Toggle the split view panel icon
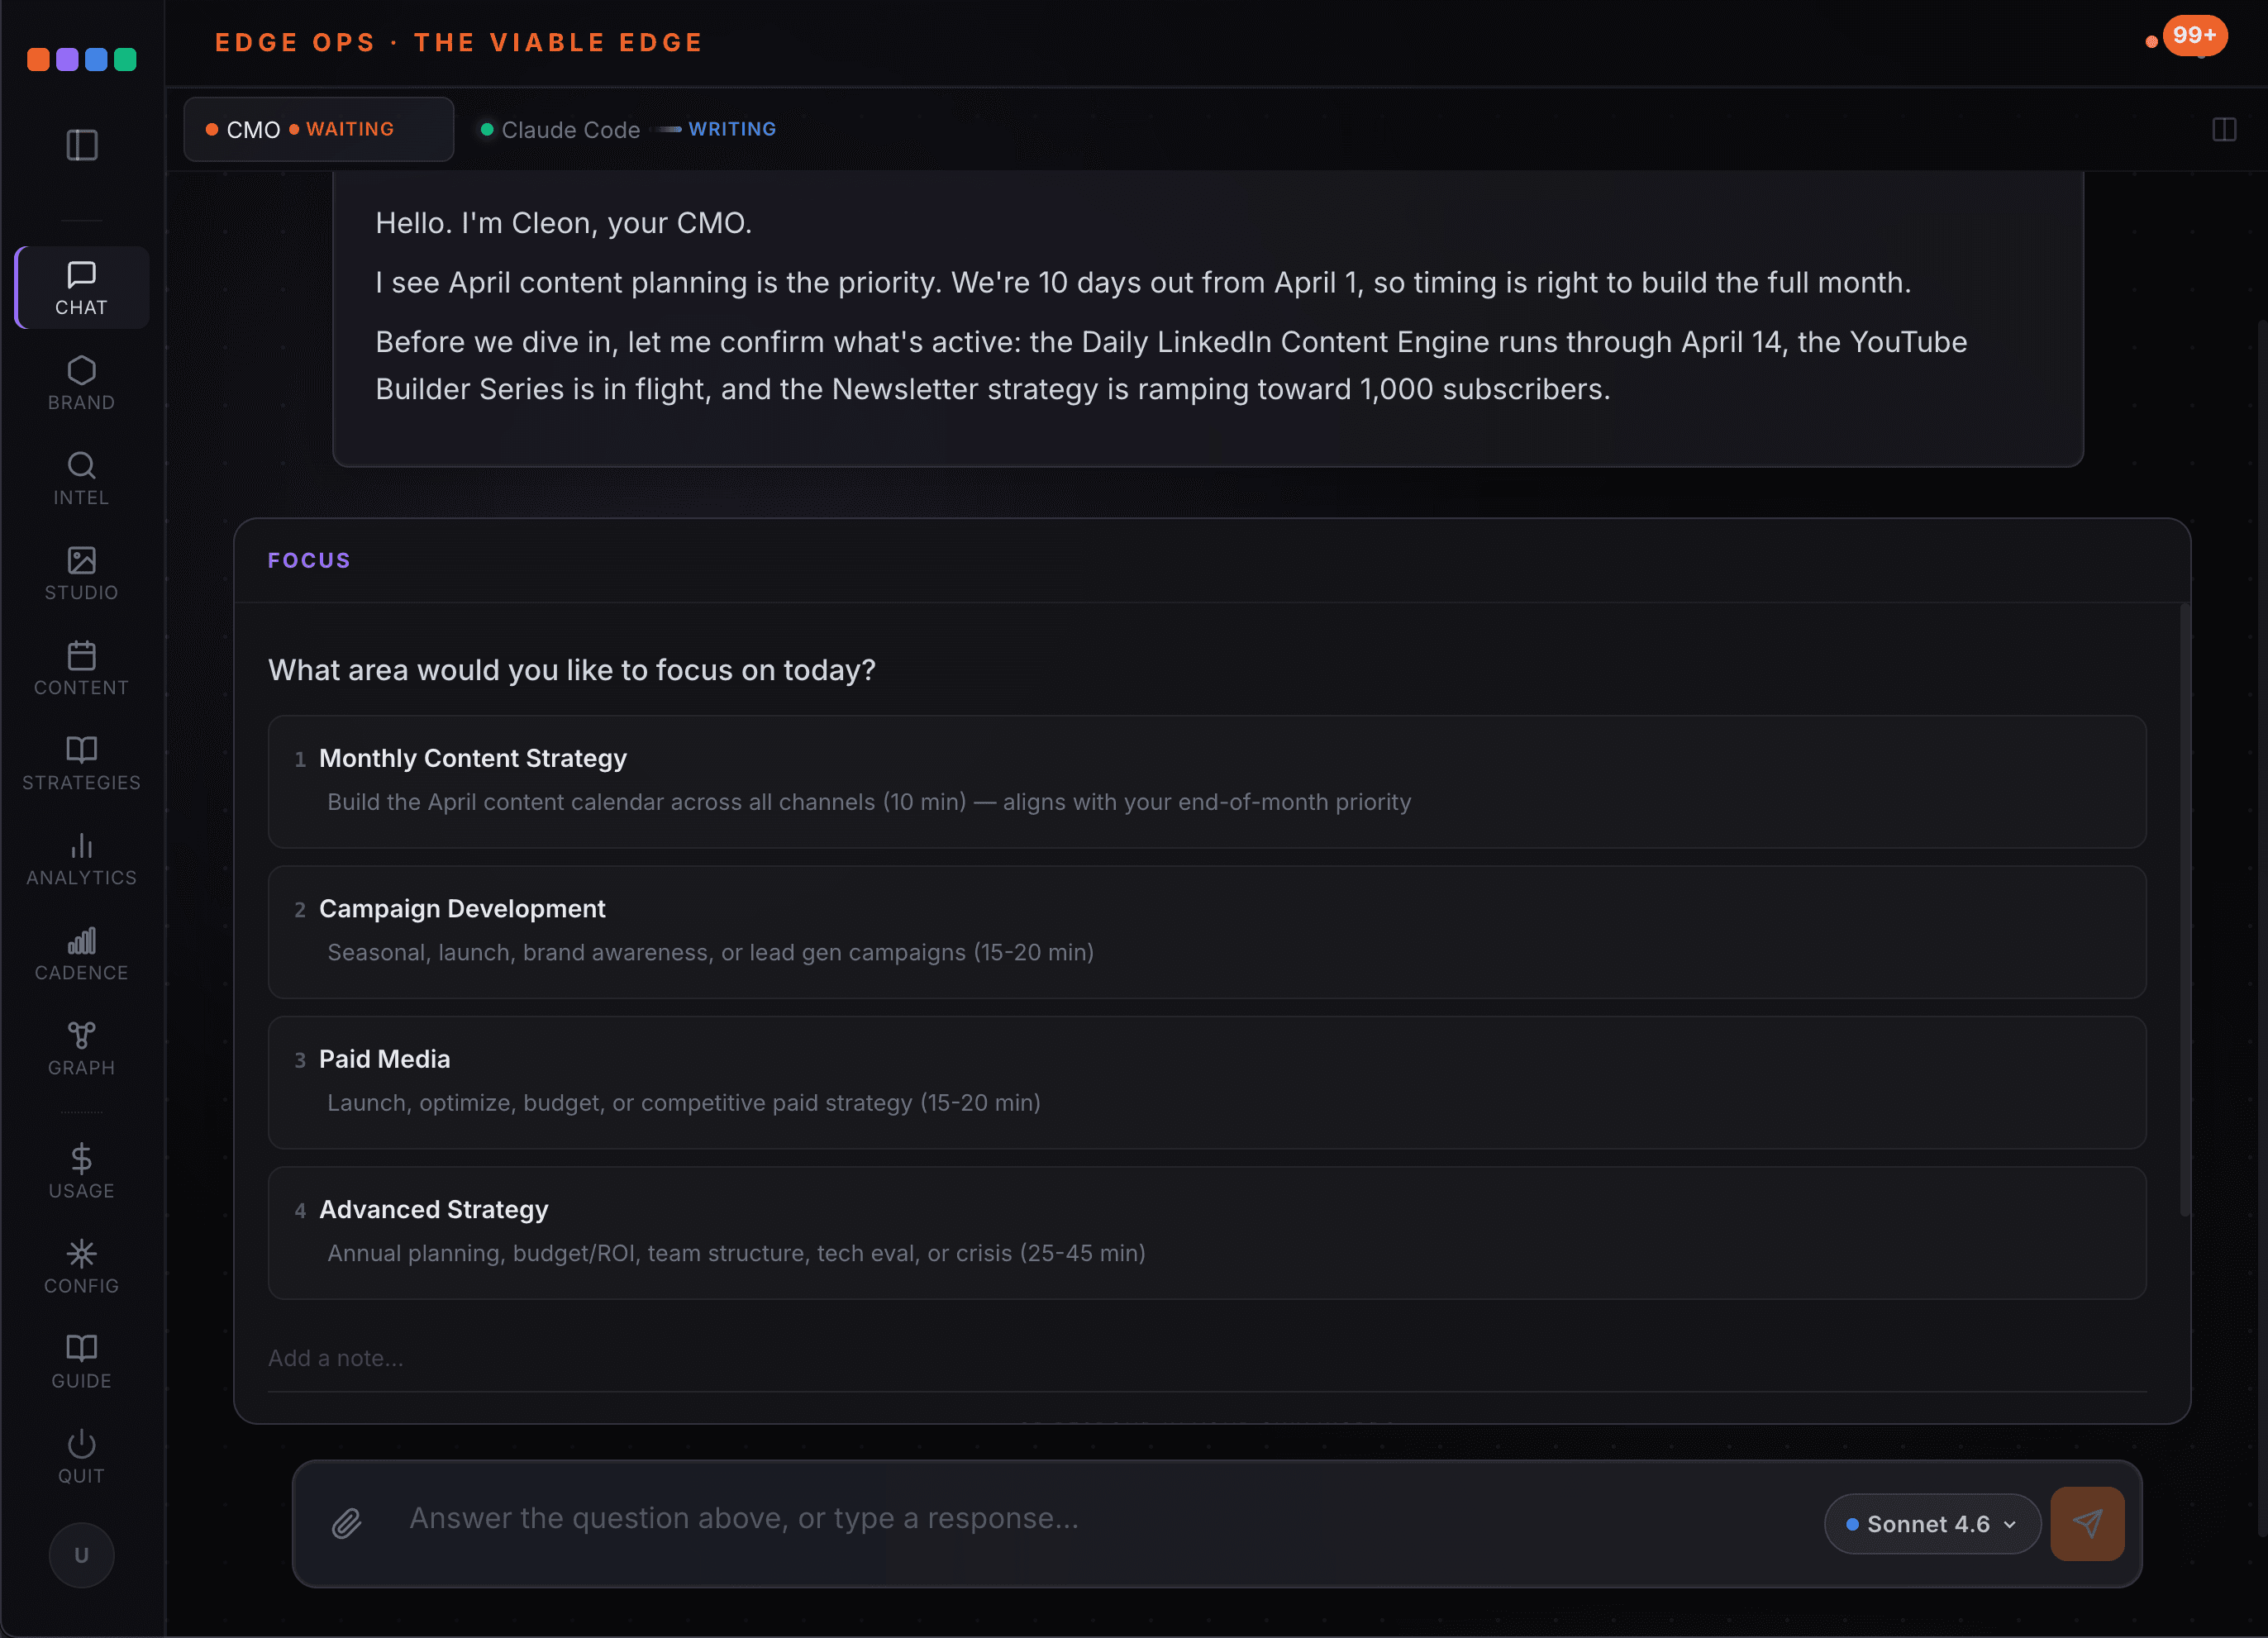The width and height of the screenshot is (2268, 1638). click(2223, 130)
